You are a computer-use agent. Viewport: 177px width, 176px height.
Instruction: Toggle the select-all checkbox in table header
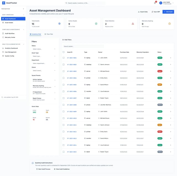point(64,52)
